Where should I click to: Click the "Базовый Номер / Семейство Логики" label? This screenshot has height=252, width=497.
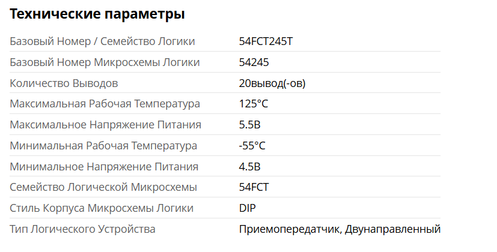click(102, 41)
